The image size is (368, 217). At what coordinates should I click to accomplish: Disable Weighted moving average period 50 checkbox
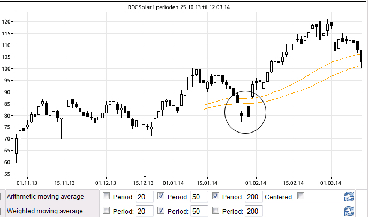(x=161, y=211)
